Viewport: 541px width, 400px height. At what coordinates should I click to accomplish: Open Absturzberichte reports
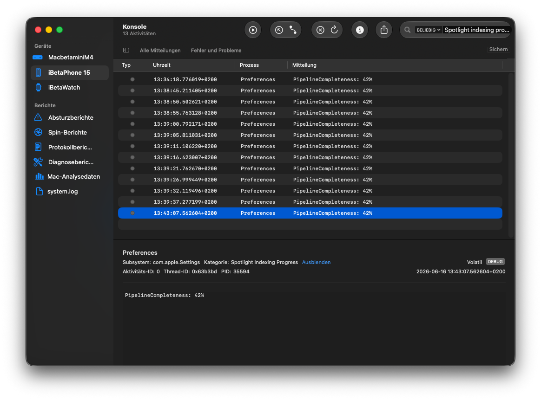coord(70,117)
